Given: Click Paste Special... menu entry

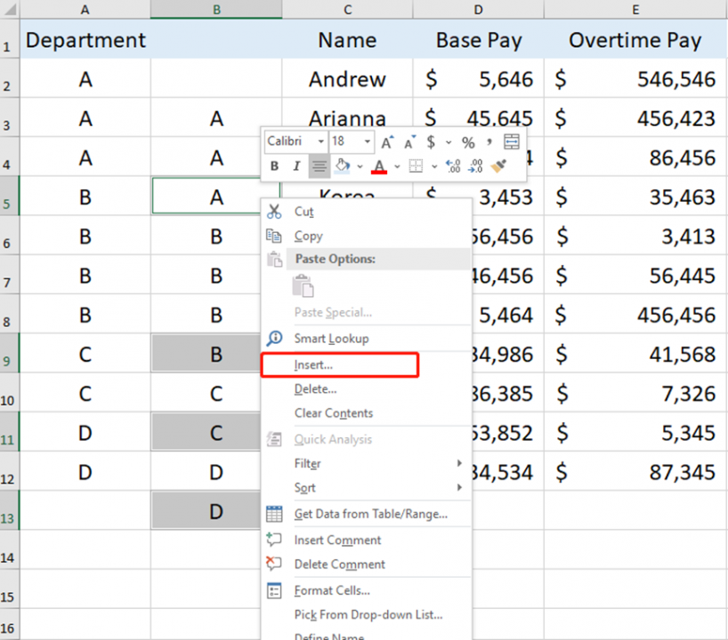Looking at the screenshot, I should pos(367,313).
